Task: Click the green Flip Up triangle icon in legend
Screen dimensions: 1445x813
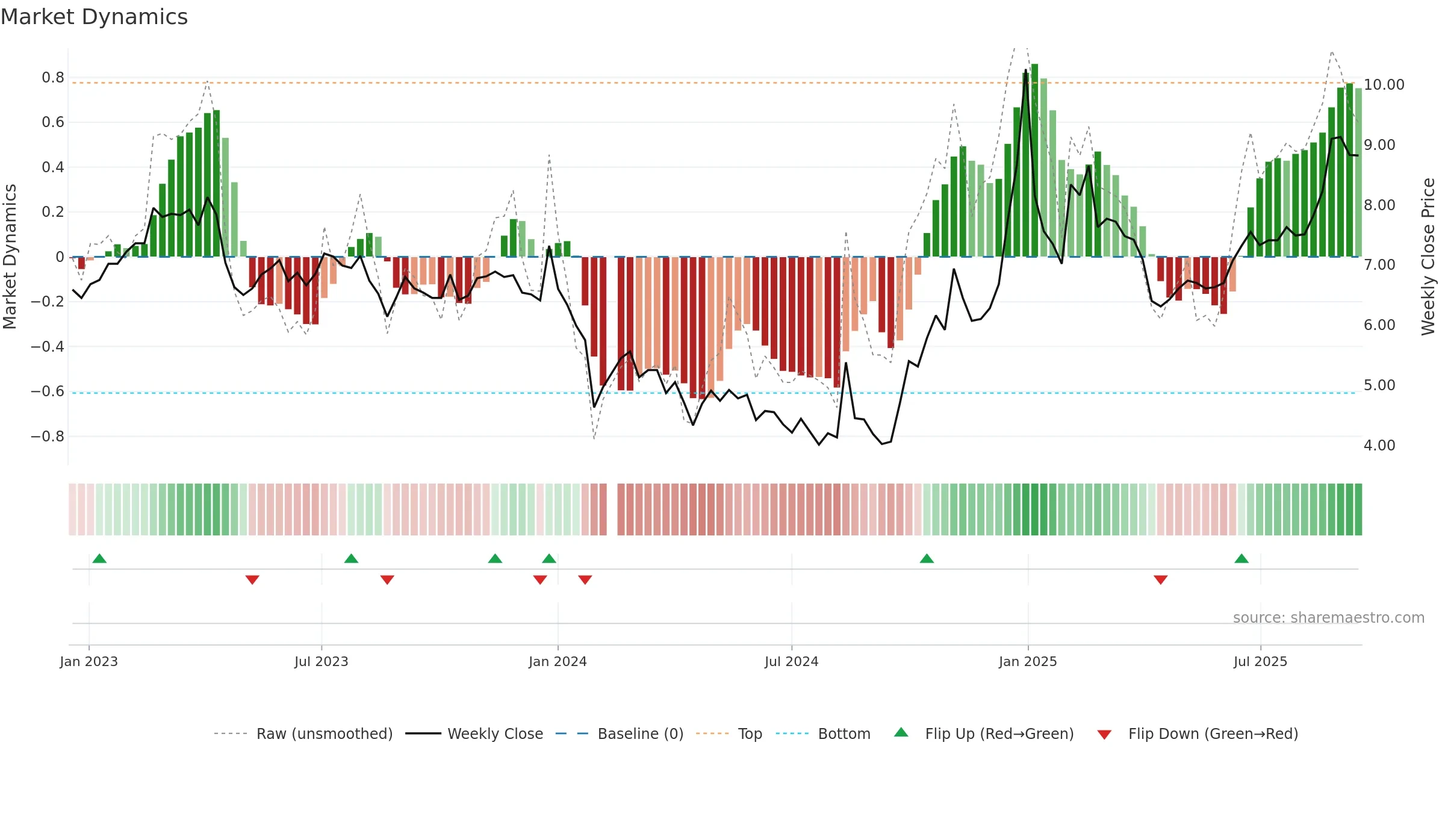Action: [x=901, y=732]
